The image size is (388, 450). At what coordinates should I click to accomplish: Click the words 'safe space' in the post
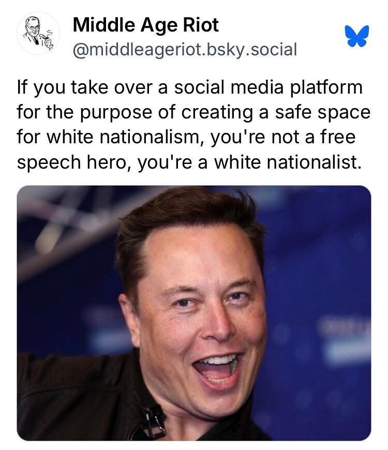(x=323, y=112)
